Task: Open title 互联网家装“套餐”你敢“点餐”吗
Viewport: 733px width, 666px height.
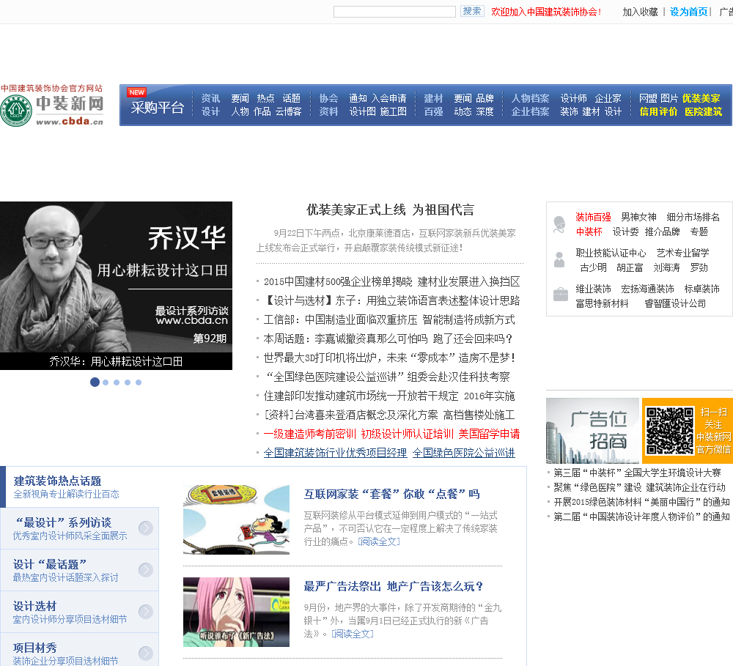Action: 391,494
